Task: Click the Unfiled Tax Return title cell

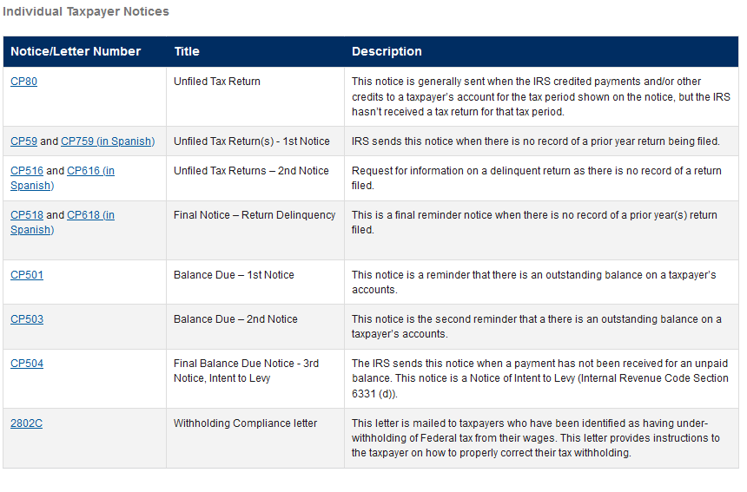Action: [217, 82]
